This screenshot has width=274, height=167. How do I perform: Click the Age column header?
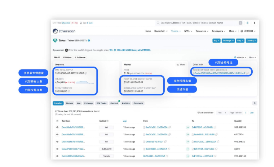(125, 121)
